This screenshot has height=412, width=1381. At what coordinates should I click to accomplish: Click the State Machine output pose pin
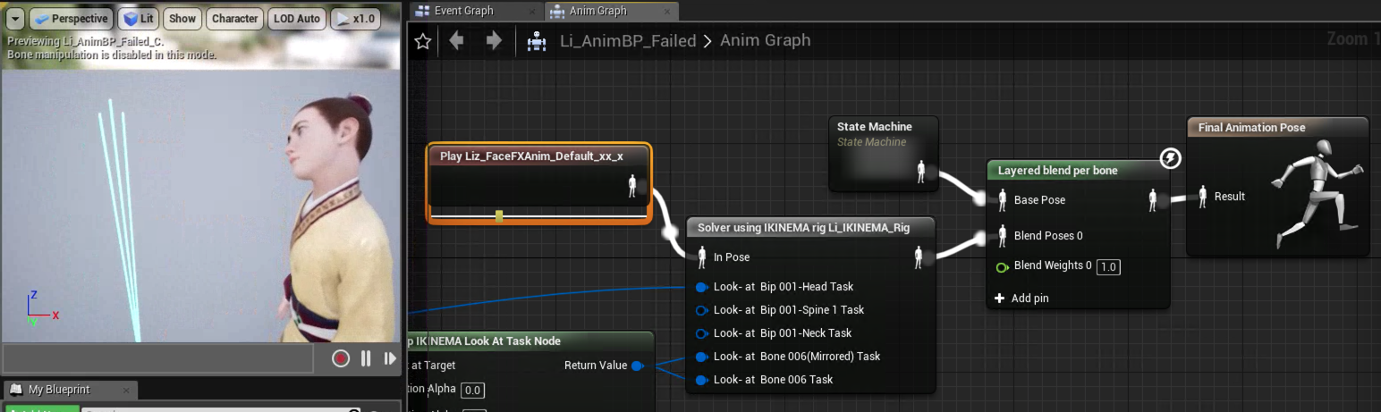point(921,172)
